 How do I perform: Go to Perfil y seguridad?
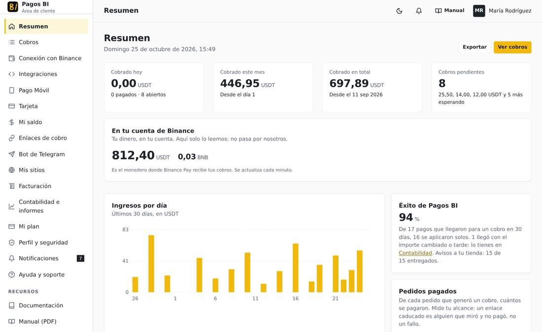pos(46,242)
